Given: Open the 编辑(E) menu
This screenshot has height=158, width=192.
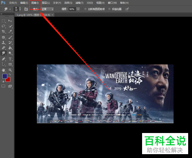Looking at the screenshot, I should (24, 3).
